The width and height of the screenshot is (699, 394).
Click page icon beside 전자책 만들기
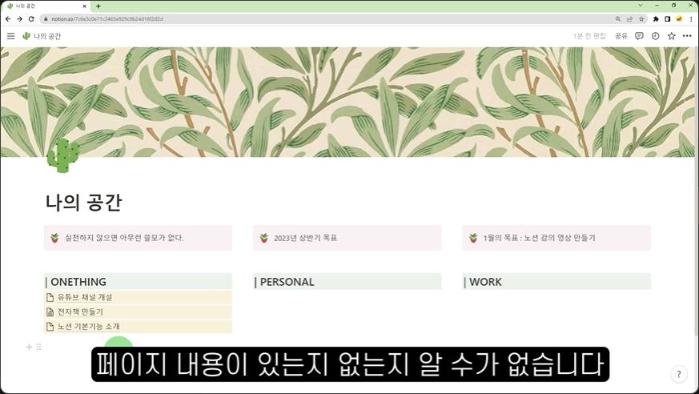tap(50, 312)
